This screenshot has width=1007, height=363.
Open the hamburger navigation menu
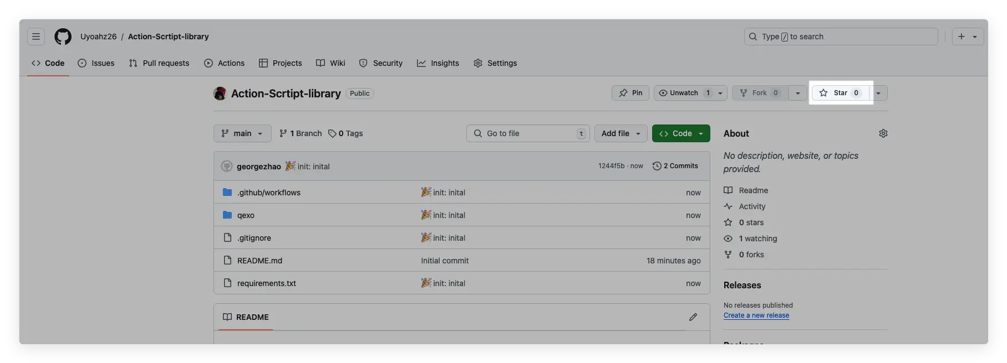pos(36,37)
